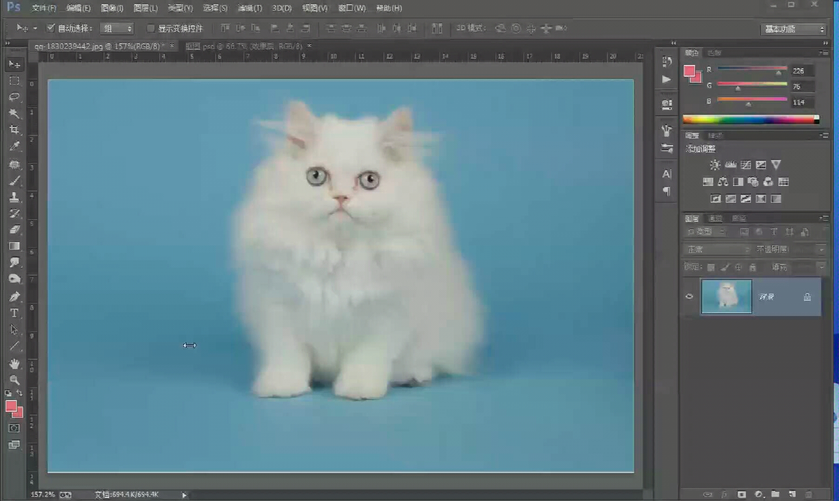Click the background layer thumbnail
839x501 pixels.
coord(726,296)
